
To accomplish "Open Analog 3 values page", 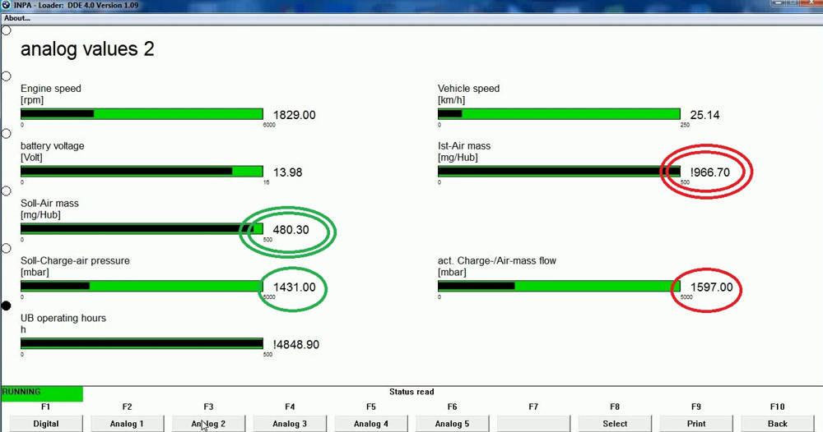I will (x=290, y=424).
